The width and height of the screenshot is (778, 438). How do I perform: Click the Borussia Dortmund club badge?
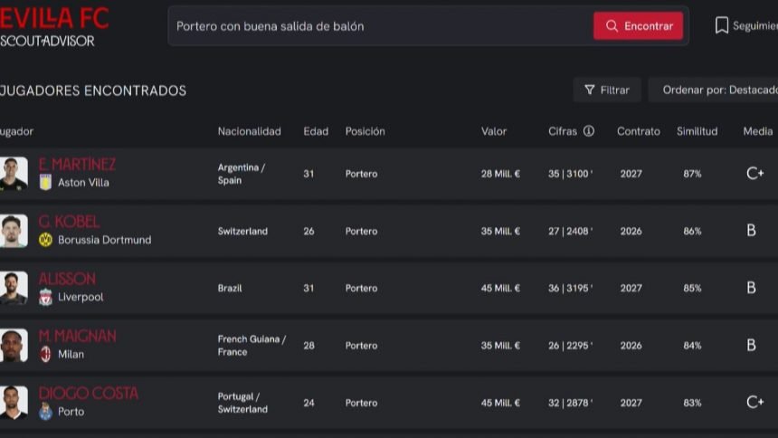coord(45,240)
